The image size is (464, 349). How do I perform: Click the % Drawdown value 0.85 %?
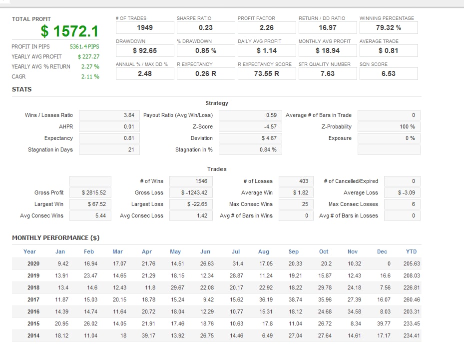206,50
